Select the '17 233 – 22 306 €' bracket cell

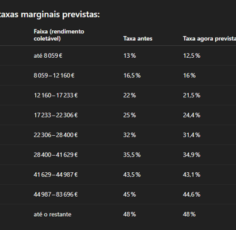(x=55, y=115)
